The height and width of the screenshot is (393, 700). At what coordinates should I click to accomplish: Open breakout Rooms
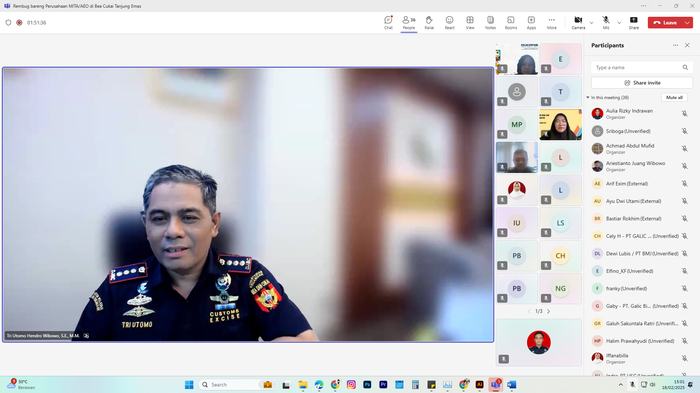tap(511, 23)
